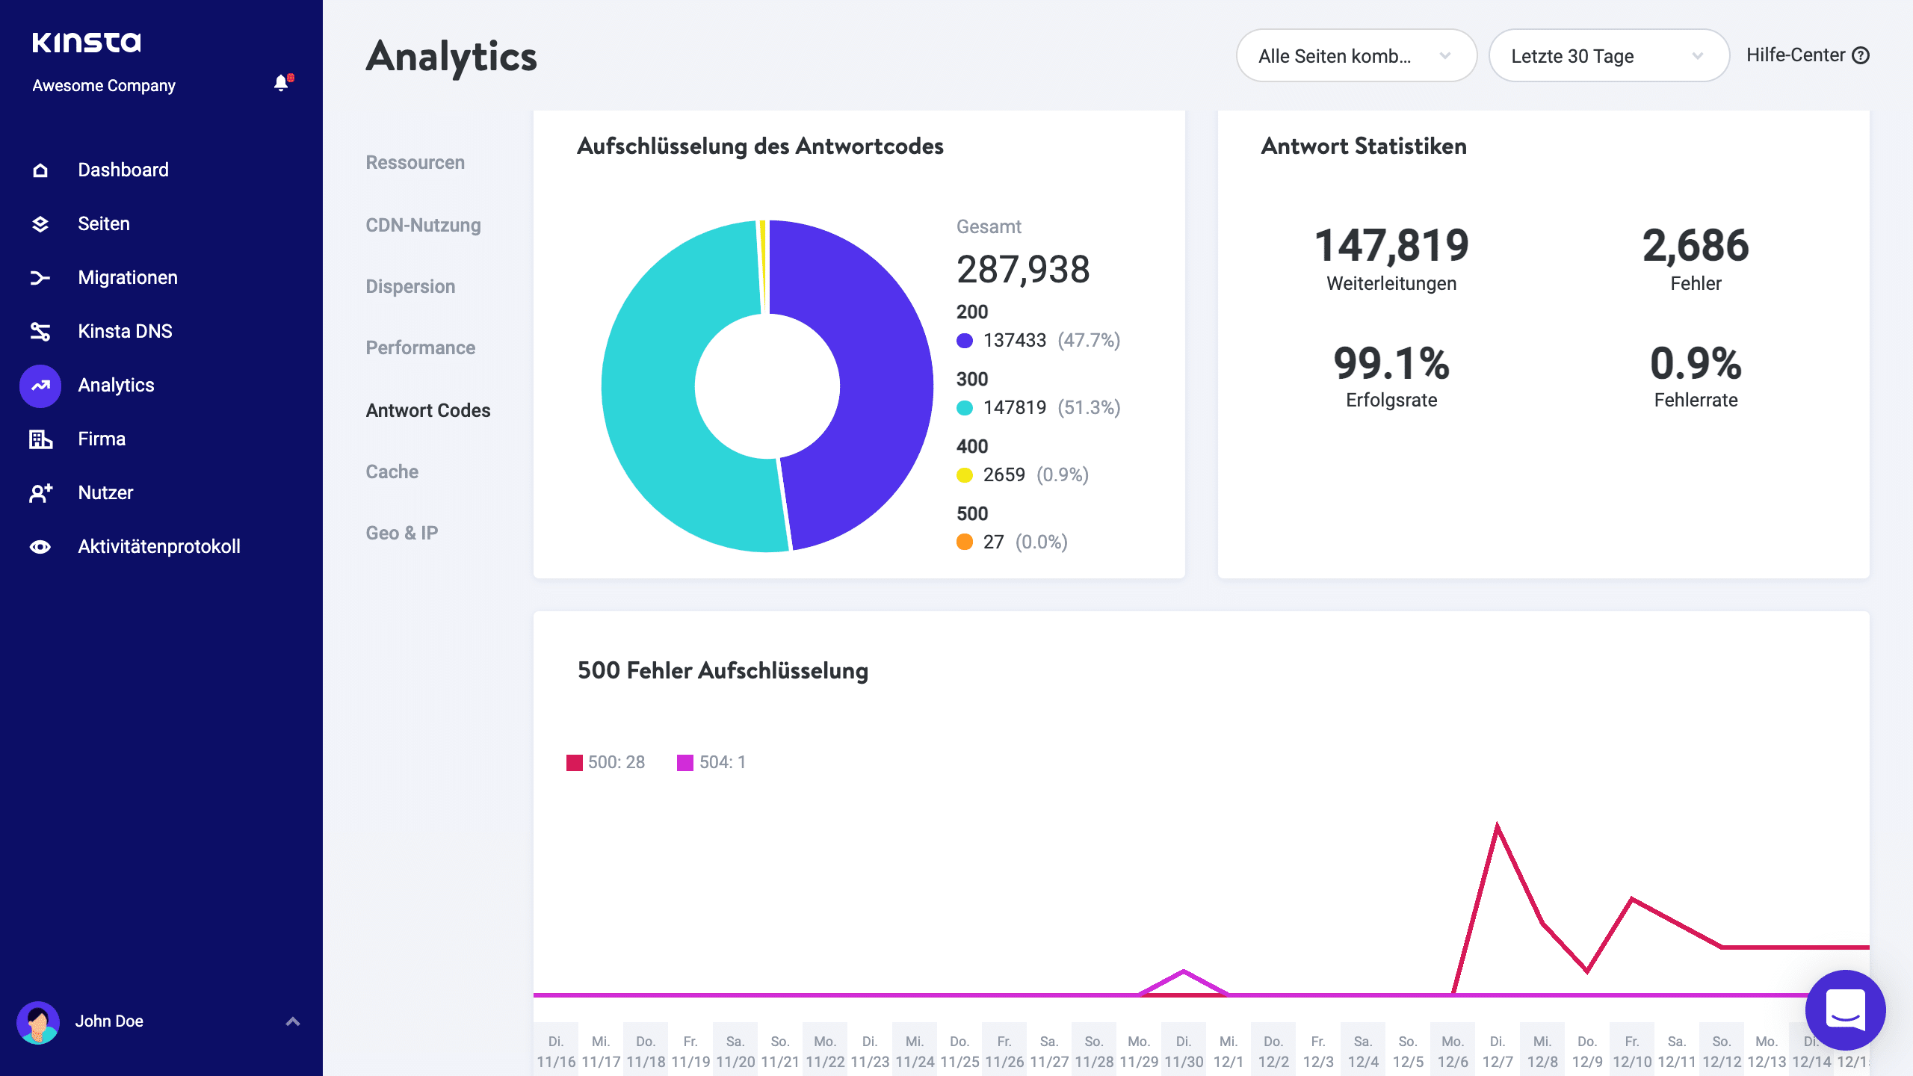
Task: Open Kinsta DNS from the sidebar icon
Action: 39,331
